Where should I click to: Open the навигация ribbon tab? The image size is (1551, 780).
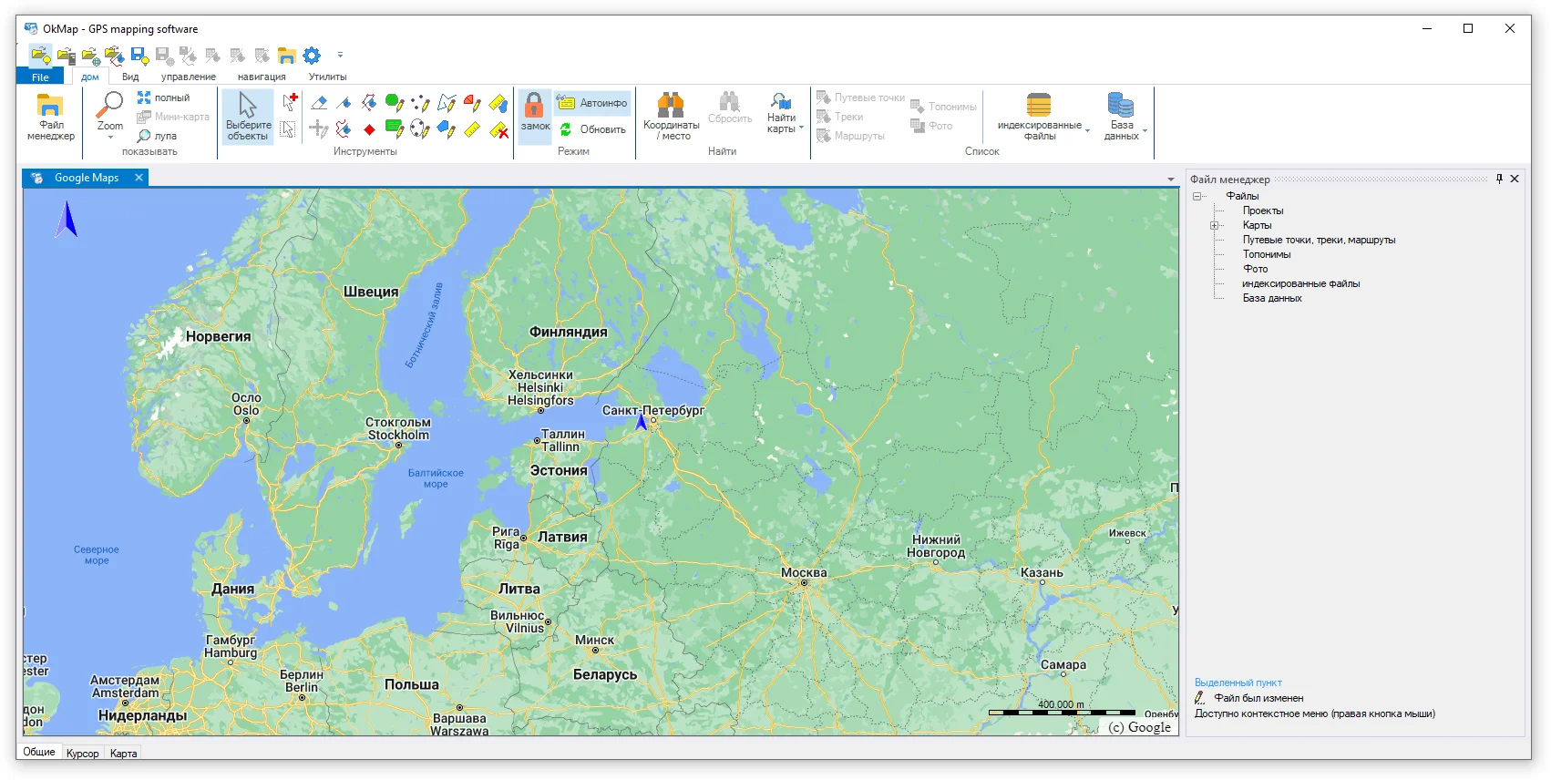(262, 77)
